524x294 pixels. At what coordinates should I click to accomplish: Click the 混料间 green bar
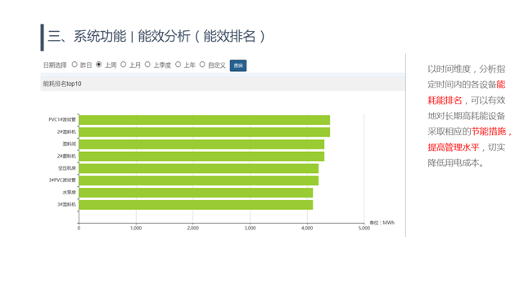point(201,145)
